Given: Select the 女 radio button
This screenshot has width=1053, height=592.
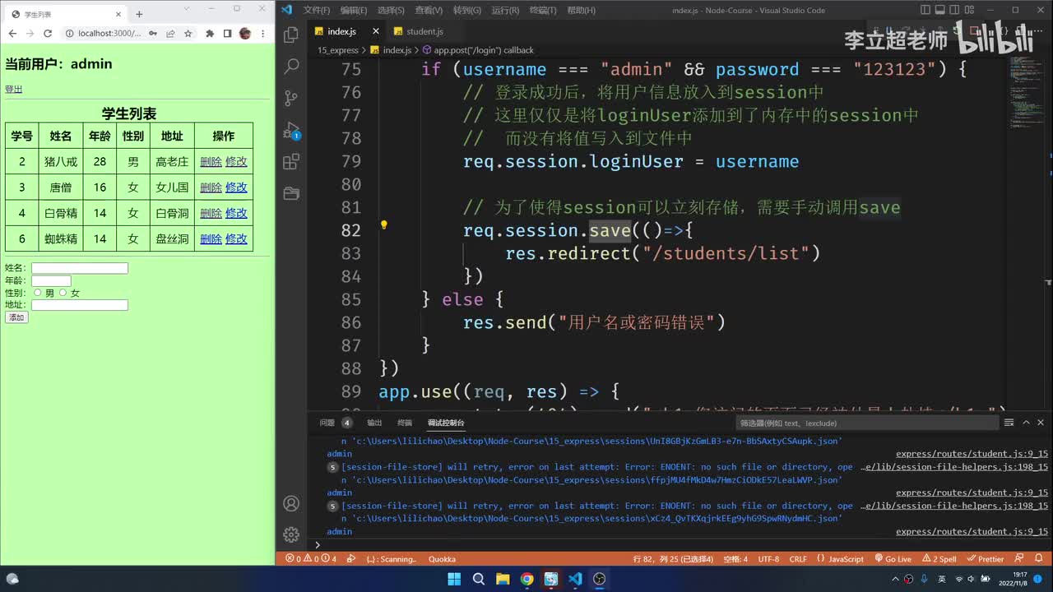Looking at the screenshot, I should coord(63,293).
